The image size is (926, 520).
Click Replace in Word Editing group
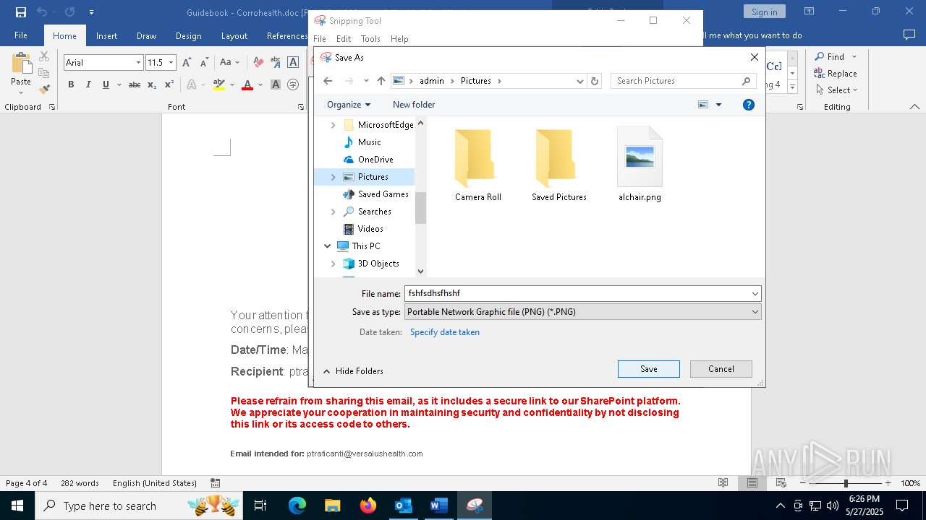(836, 73)
